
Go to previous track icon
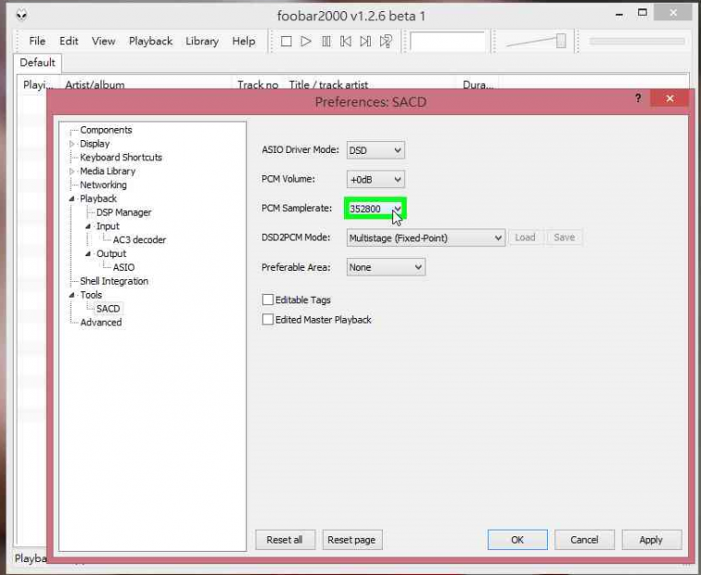(x=346, y=41)
